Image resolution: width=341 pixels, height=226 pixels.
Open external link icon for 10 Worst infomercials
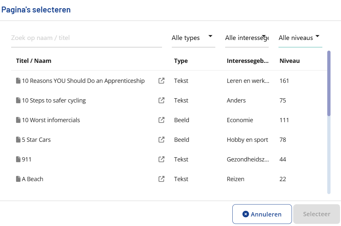click(x=161, y=120)
